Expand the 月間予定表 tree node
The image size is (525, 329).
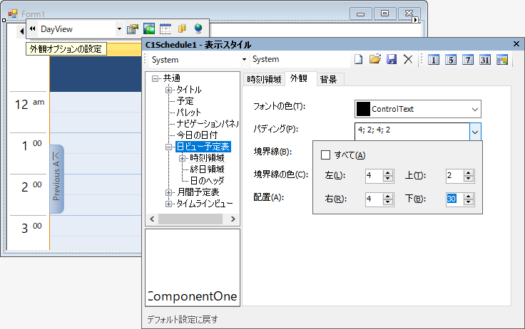click(x=168, y=192)
